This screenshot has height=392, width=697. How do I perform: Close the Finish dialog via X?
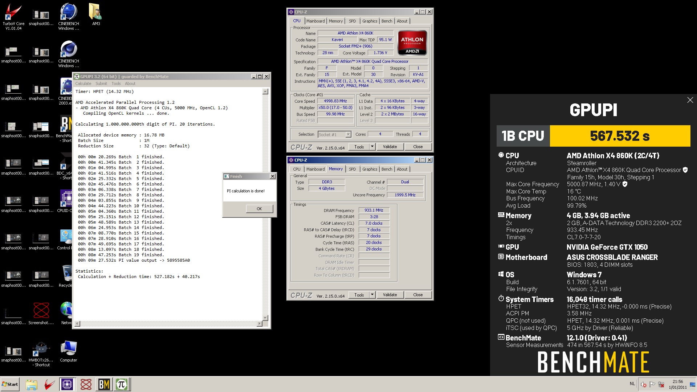pos(273,176)
